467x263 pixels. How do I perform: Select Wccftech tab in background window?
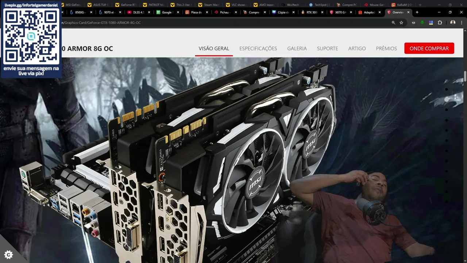(x=292, y=5)
